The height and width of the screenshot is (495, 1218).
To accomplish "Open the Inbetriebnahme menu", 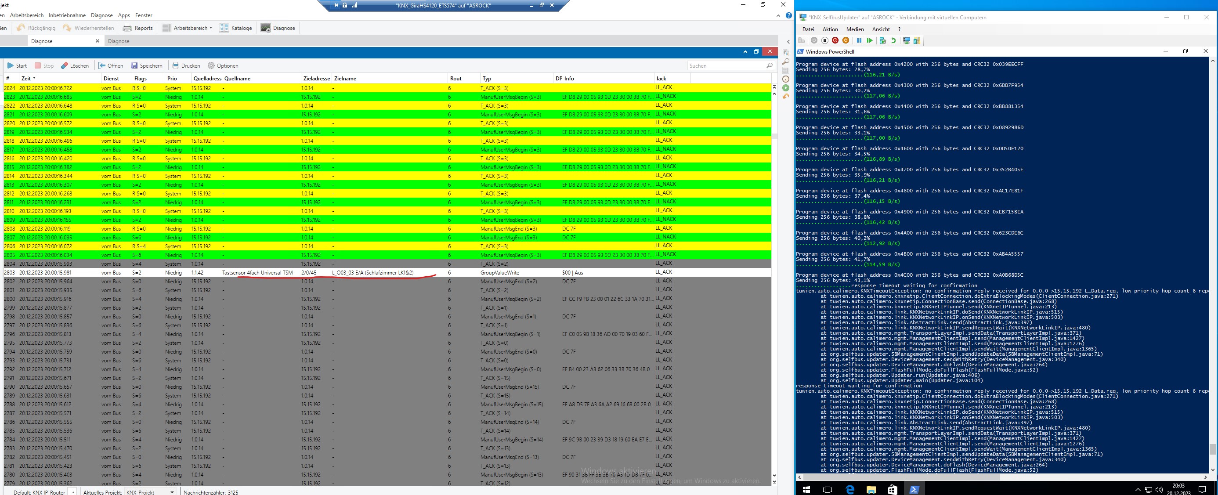I will (67, 15).
